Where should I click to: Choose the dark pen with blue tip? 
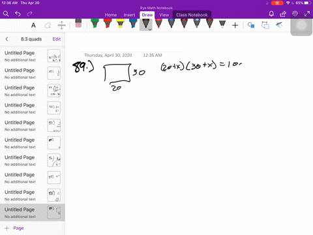point(171,23)
